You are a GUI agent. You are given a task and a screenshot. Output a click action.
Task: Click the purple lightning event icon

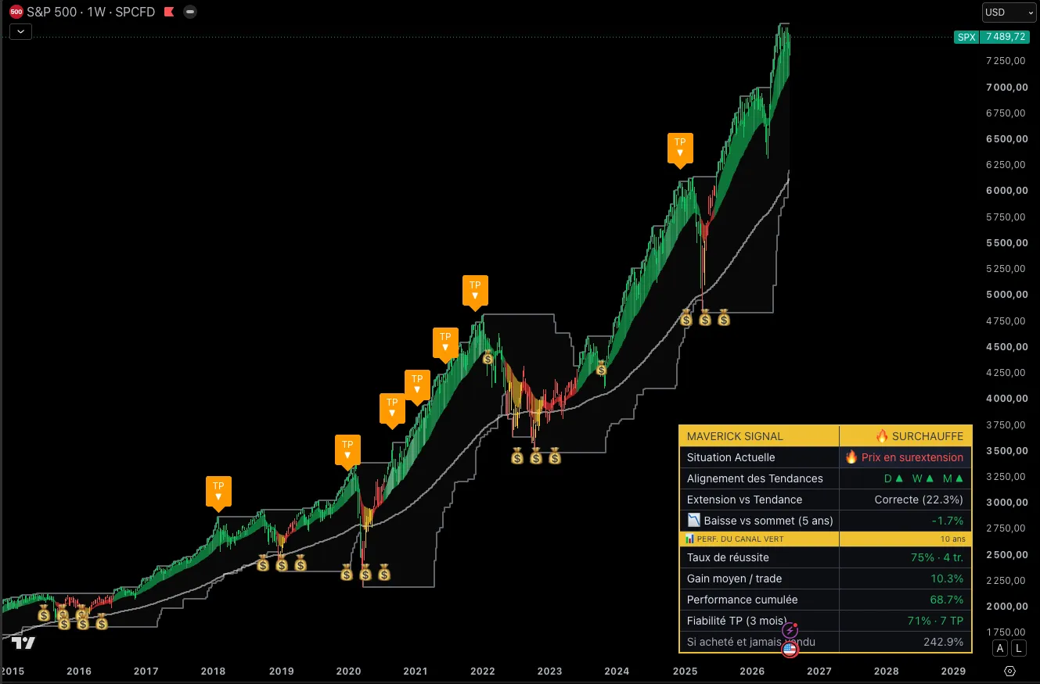(x=790, y=630)
